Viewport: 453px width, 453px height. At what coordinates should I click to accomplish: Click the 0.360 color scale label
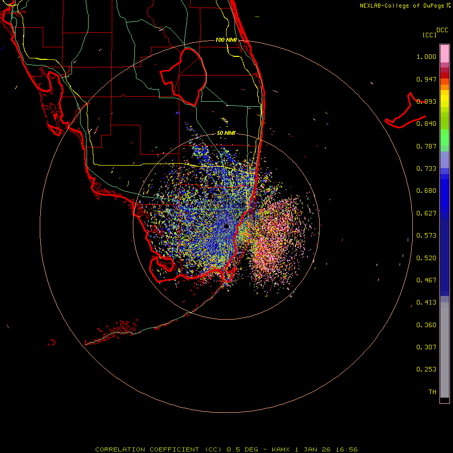tap(426, 325)
